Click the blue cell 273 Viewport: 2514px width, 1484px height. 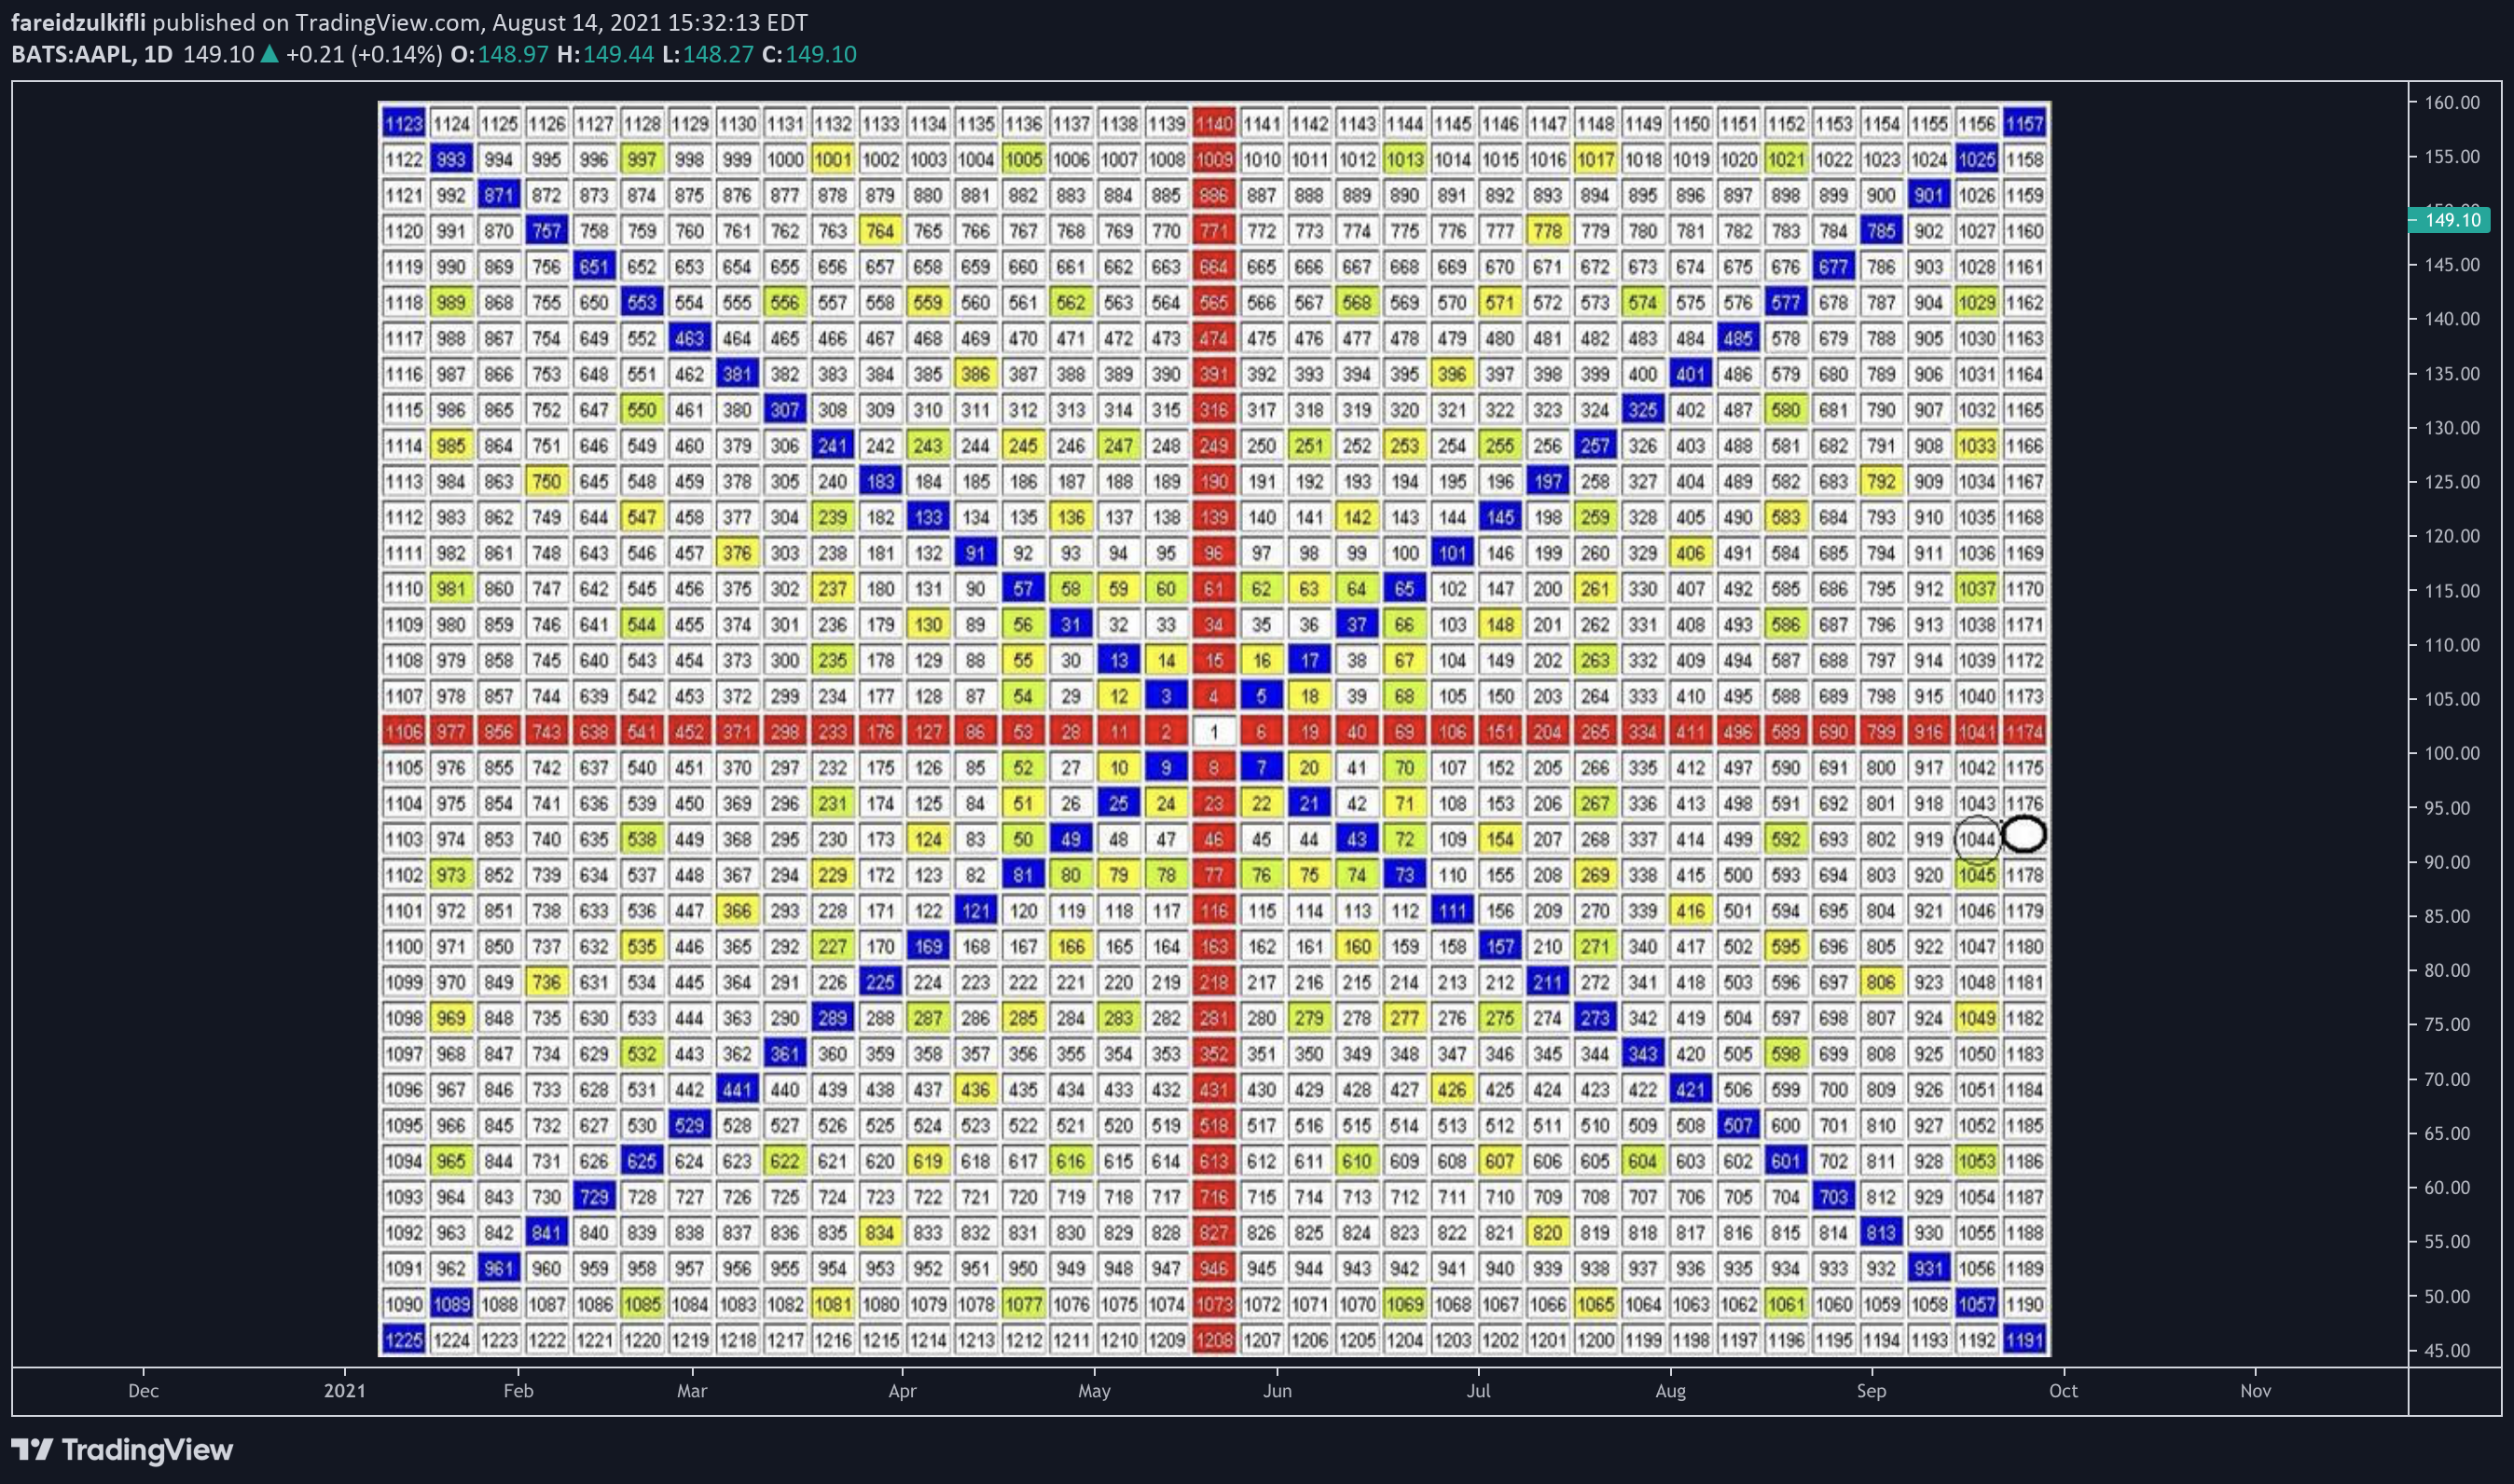(1595, 1018)
